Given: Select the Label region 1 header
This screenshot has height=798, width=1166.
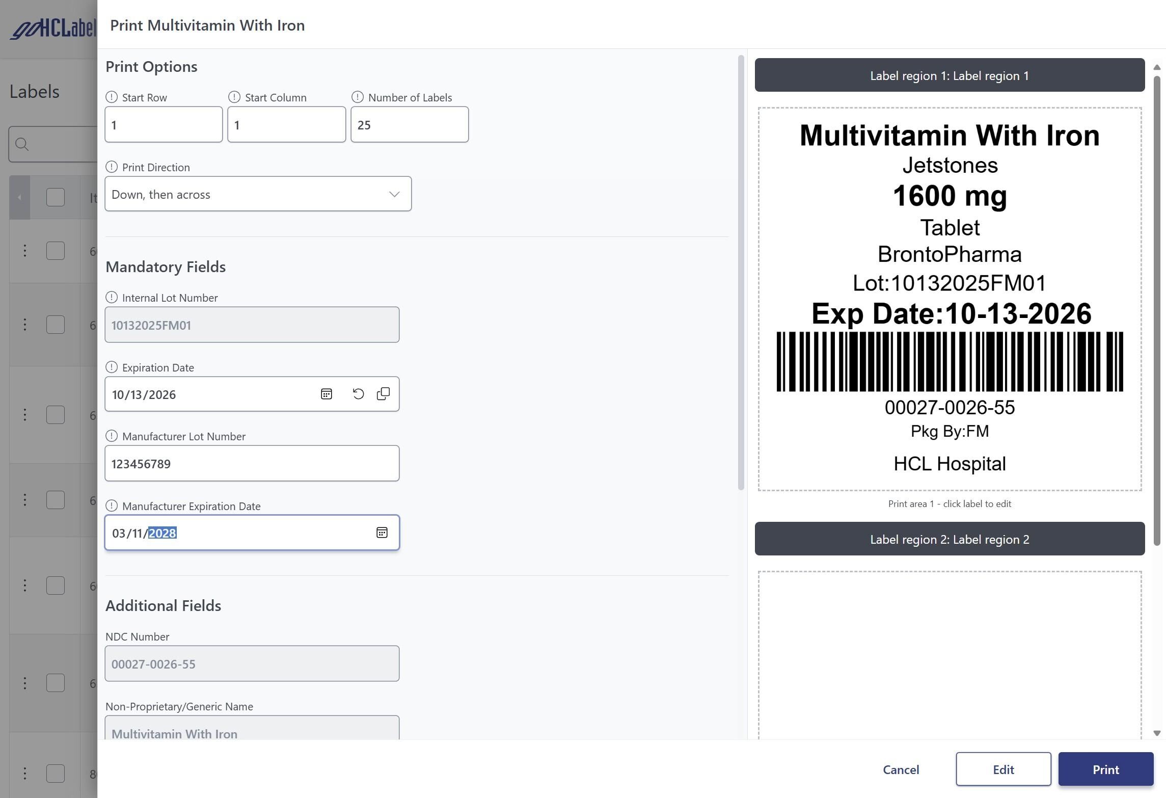Looking at the screenshot, I should pos(949,75).
